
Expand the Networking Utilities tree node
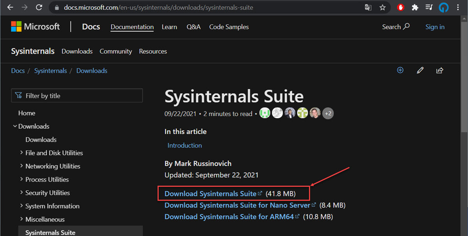(x=50, y=166)
